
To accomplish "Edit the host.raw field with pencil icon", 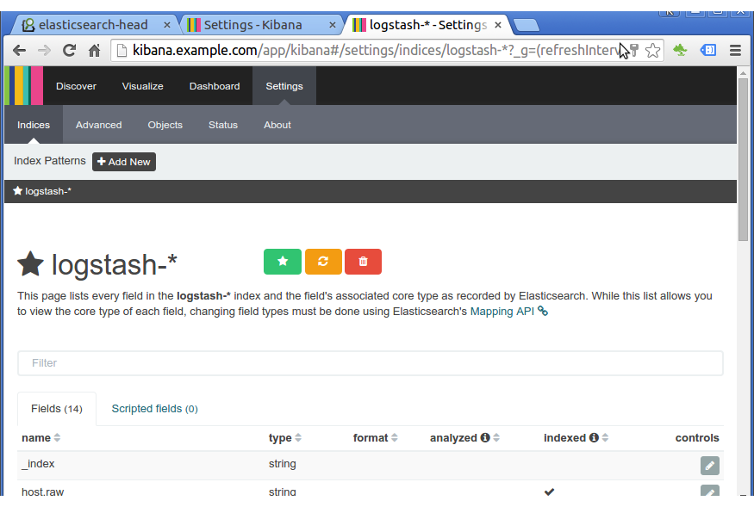I will pos(710,491).
